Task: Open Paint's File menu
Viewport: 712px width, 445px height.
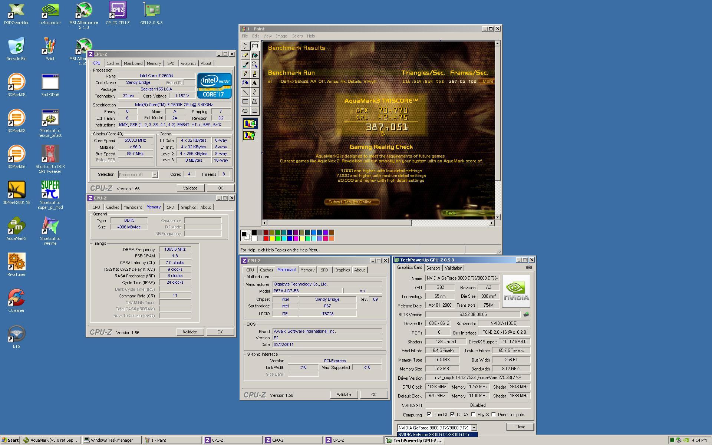Action: point(245,36)
